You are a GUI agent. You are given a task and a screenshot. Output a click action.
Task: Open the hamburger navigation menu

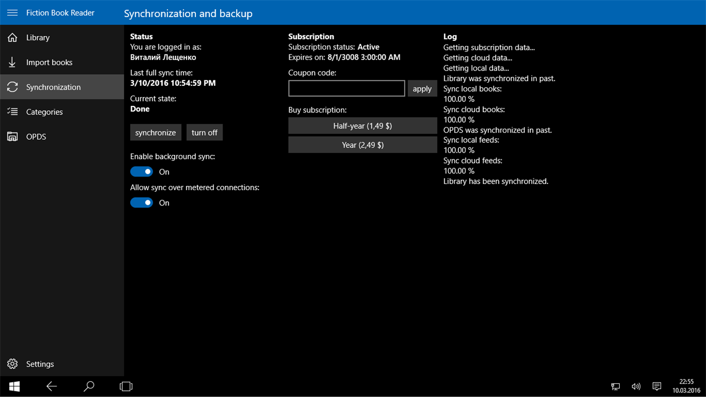tap(12, 13)
